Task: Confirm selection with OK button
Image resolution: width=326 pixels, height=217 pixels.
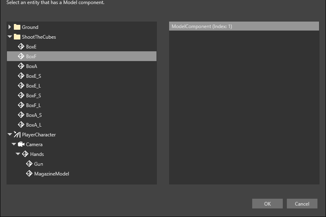Action: point(267,204)
